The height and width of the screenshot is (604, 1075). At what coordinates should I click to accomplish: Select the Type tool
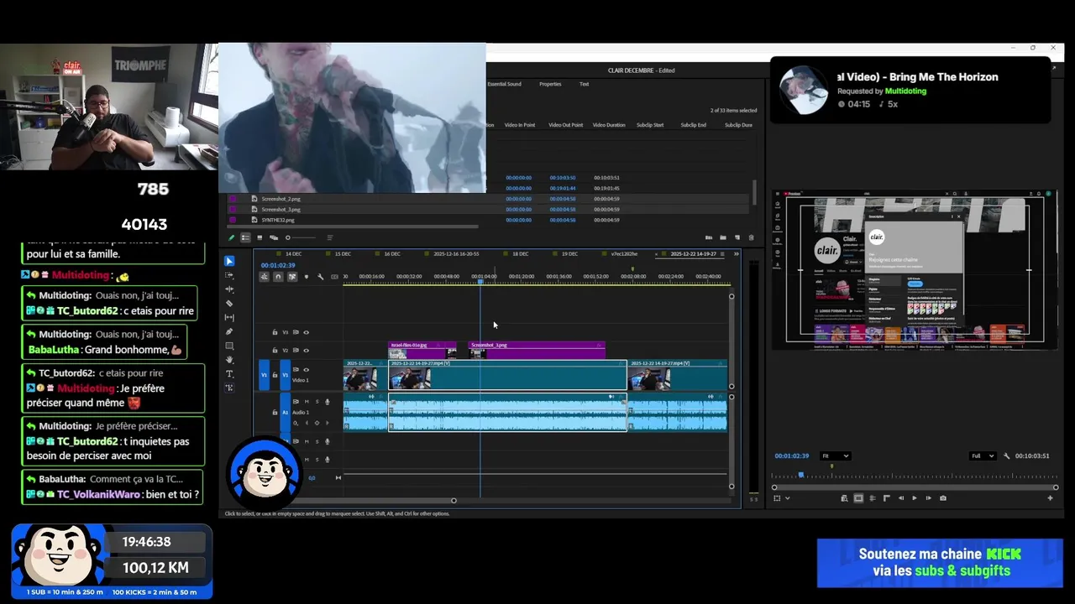[229, 374]
